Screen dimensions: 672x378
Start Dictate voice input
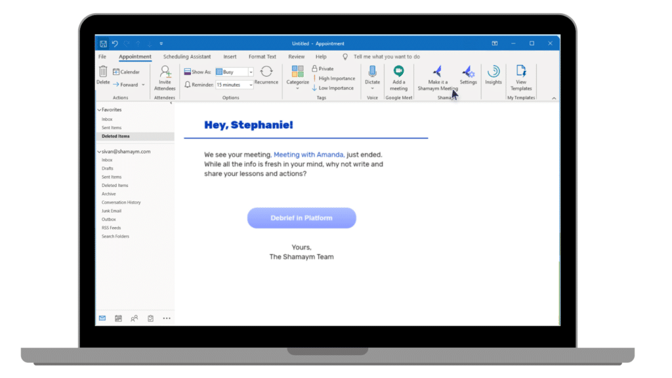point(373,77)
